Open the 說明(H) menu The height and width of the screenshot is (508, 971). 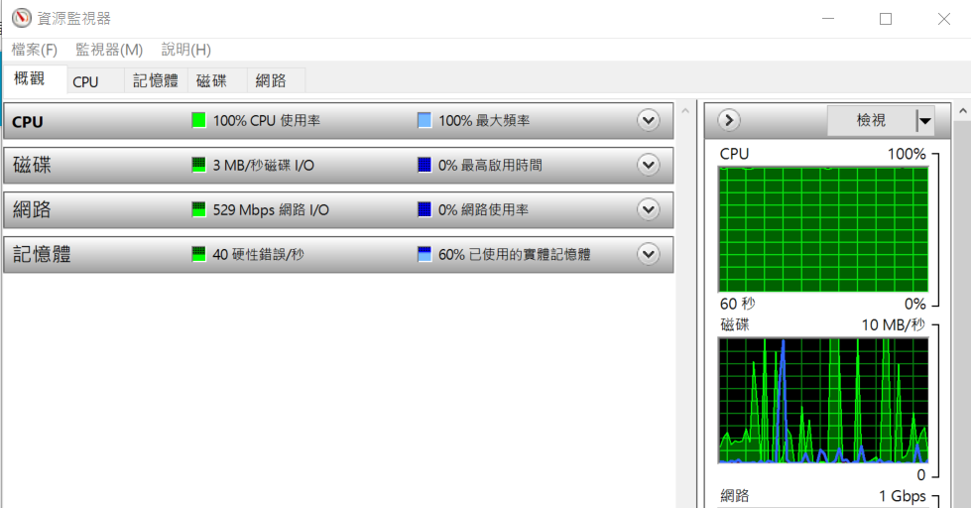pyautogui.click(x=185, y=50)
